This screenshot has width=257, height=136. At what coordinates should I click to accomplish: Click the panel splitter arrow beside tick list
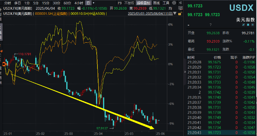[185, 72]
